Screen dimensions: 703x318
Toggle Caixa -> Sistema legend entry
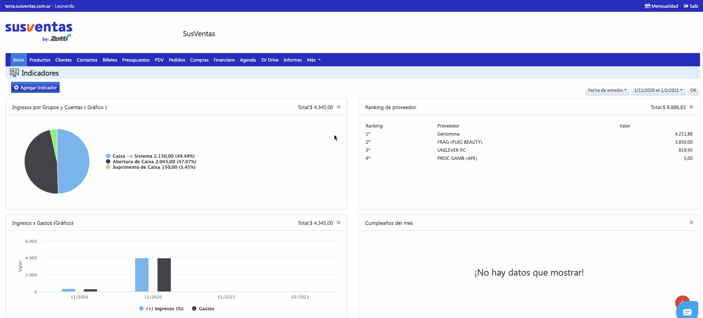[150, 156]
